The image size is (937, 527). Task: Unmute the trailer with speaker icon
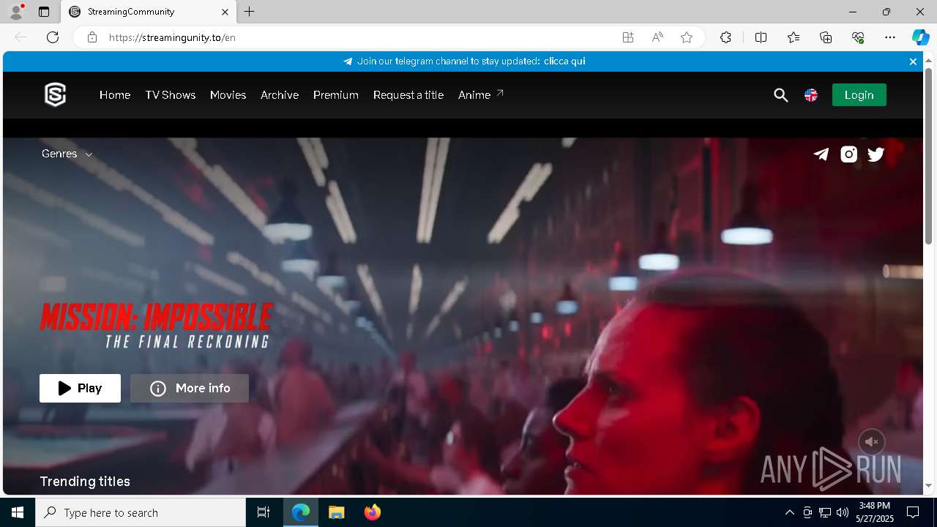pos(871,442)
